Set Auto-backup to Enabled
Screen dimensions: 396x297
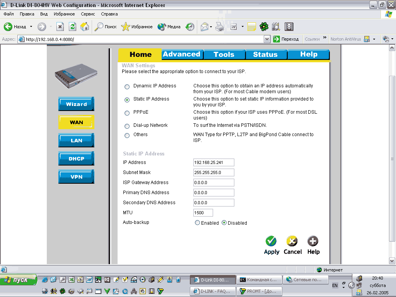pyautogui.click(x=197, y=223)
